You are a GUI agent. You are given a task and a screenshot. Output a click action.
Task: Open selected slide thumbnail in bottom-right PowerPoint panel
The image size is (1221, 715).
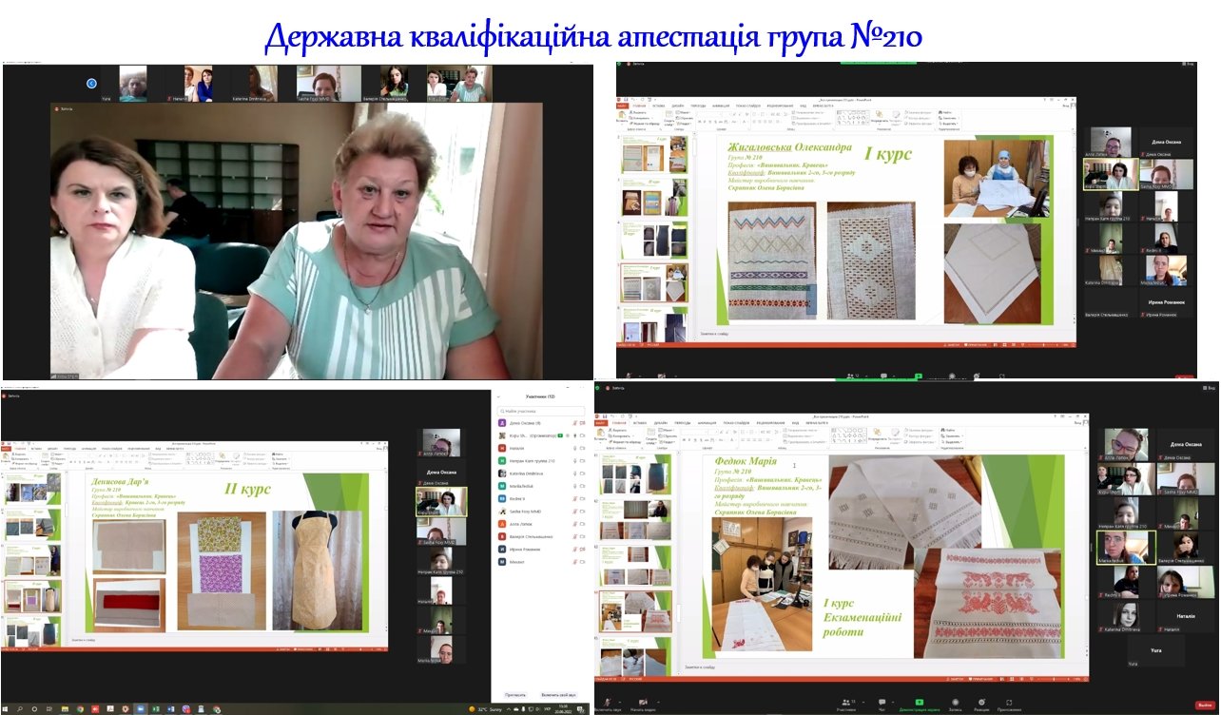636,611
